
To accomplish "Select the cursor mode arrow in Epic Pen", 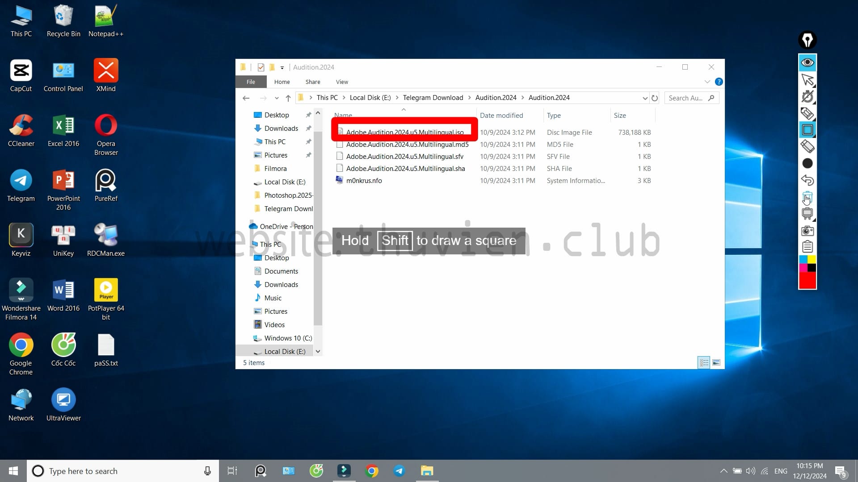I will (x=807, y=79).
